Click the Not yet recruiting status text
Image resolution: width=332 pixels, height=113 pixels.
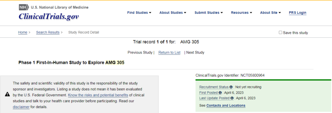249,87
